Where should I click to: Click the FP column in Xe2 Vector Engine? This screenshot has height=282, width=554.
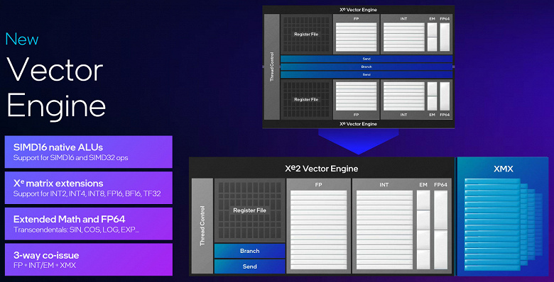(x=319, y=226)
